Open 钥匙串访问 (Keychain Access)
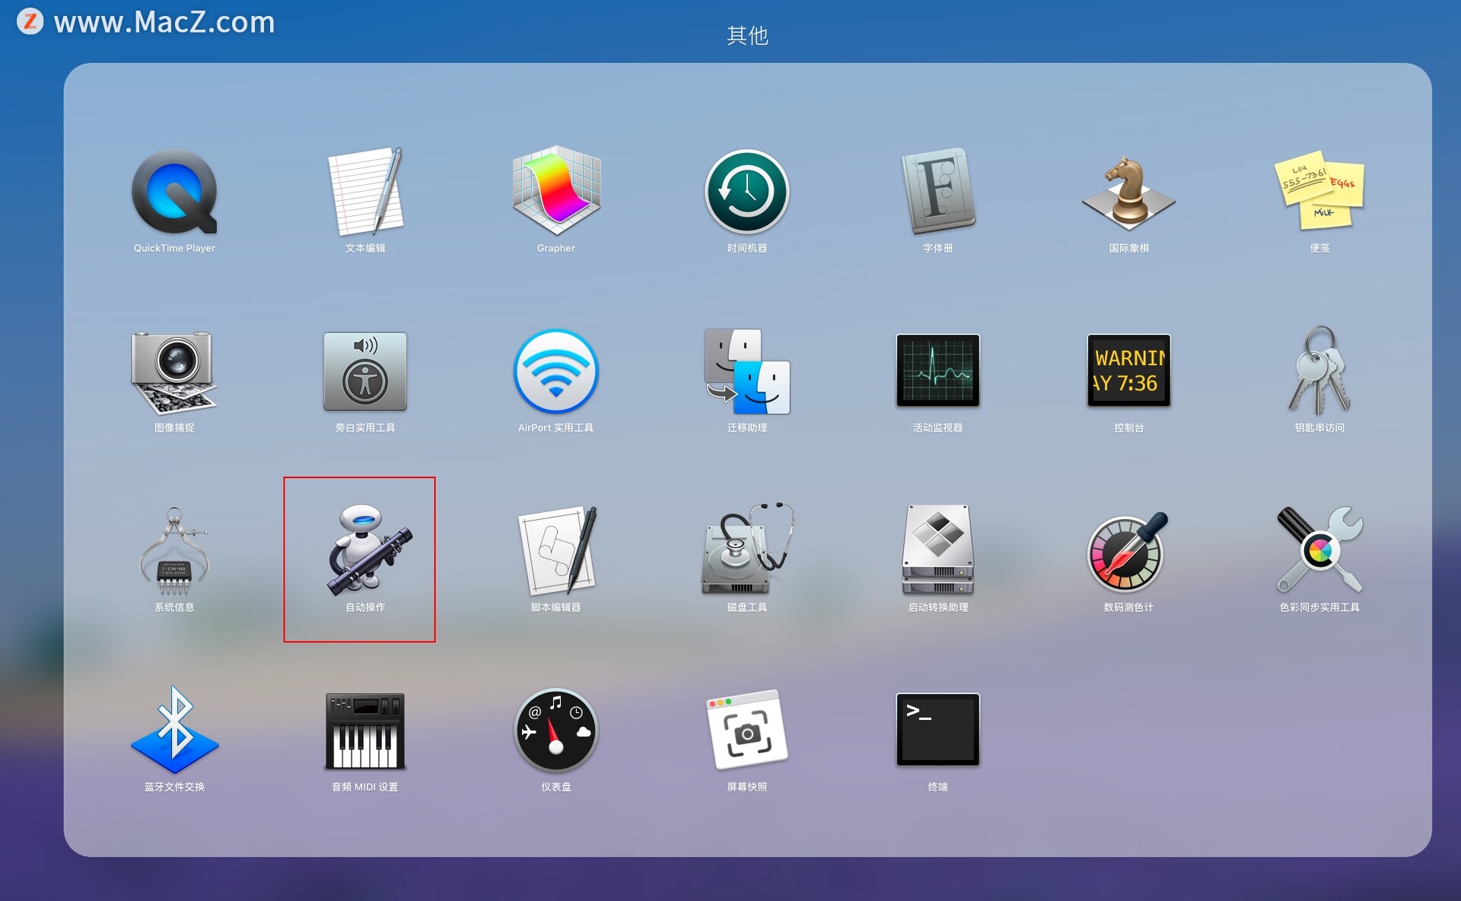The width and height of the screenshot is (1461, 901). (1319, 371)
